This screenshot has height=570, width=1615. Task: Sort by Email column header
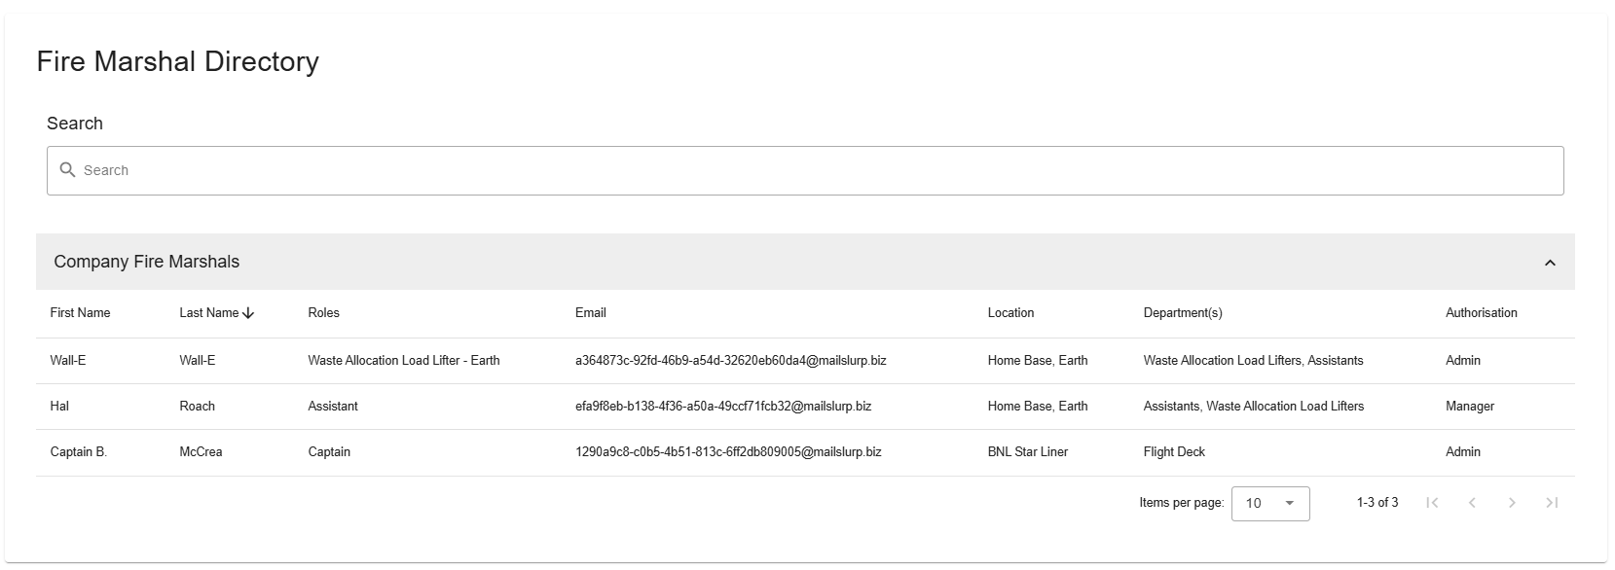pyautogui.click(x=590, y=313)
